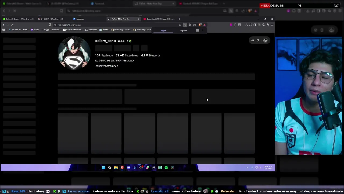Open the Brave Wallet icon
The height and width of the screenshot is (194, 344).
tap(259, 25)
